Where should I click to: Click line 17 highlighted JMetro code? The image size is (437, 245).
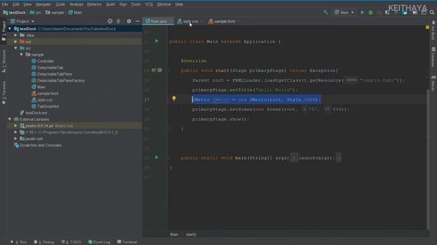(x=257, y=99)
